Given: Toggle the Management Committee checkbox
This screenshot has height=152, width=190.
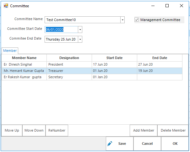Looking at the screenshot, I should point(136,20).
